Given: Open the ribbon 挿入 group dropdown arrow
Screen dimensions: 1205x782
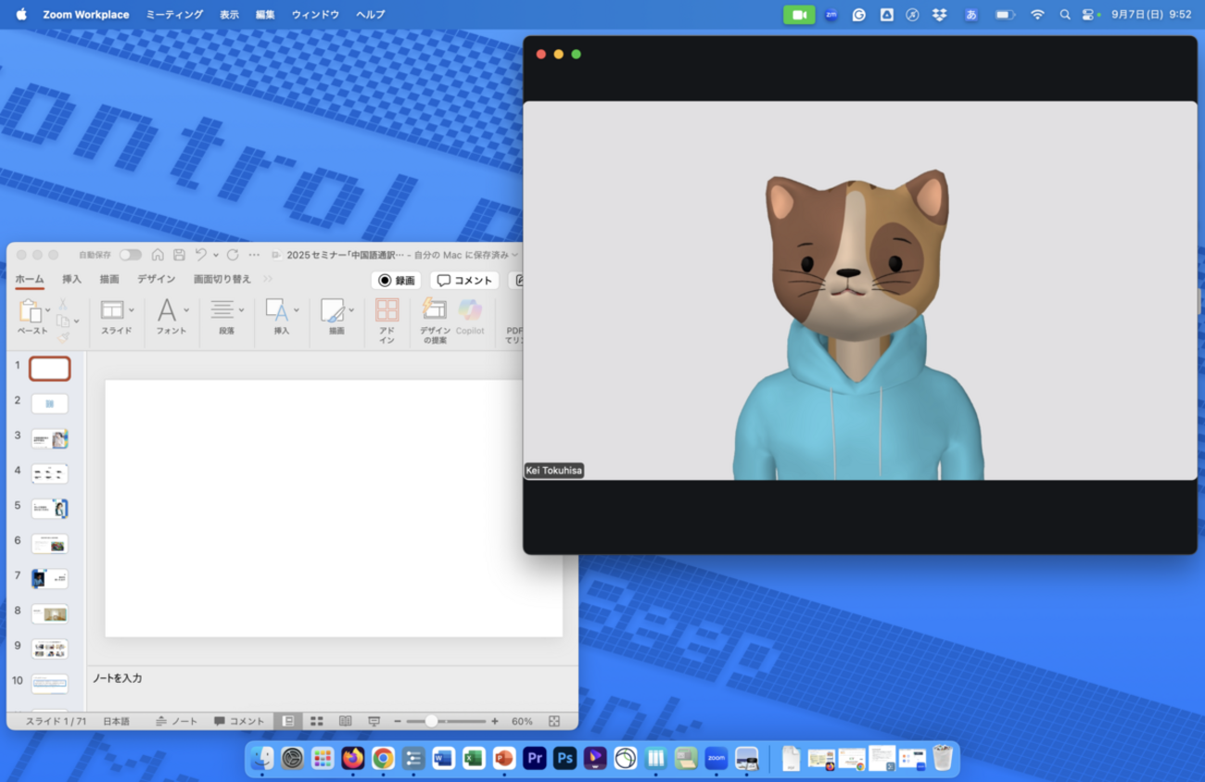Looking at the screenshot, I should click(297, 309).
